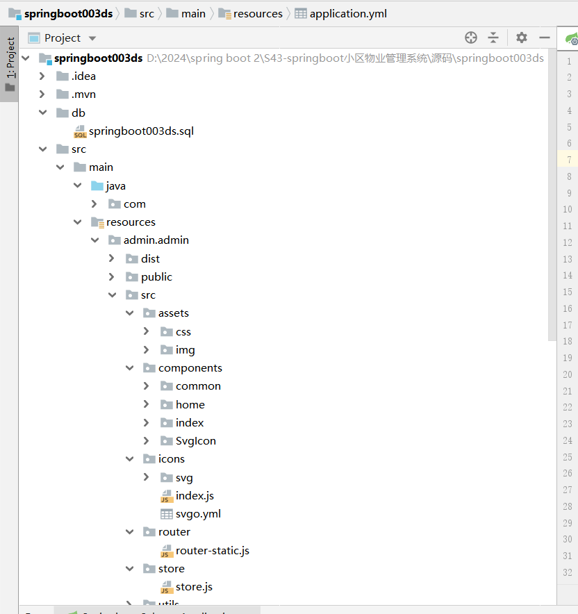Hide the Project panel with minimize icon
This screenshot has width=578, height=614.
point(545,38)
